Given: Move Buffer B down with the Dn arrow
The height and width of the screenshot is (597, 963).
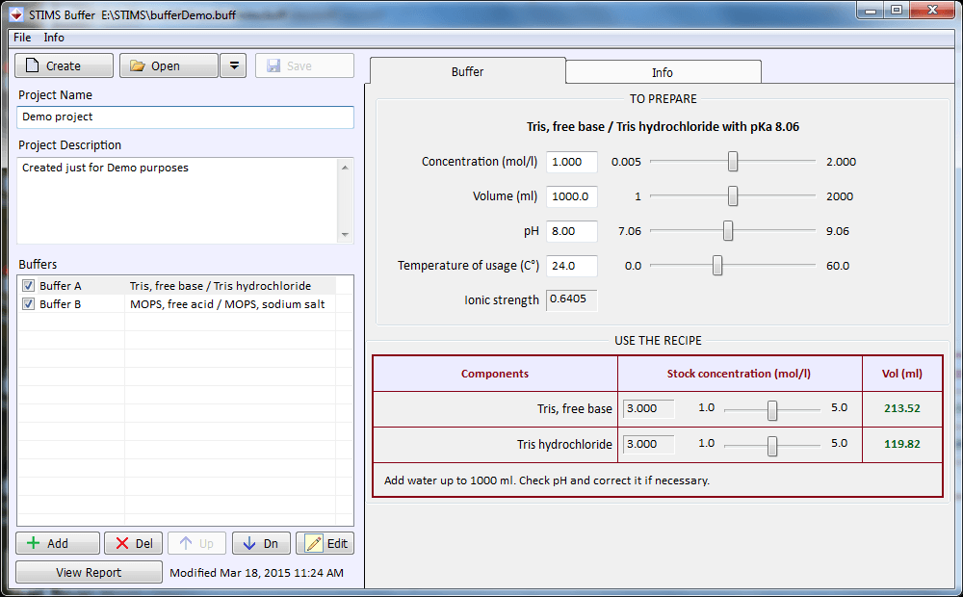Looking at the screenshot, I should point(250,542).
